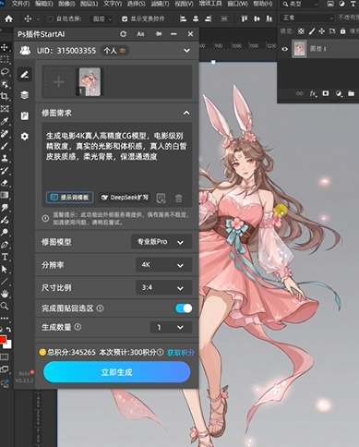Open the 窗口(W) menu
Screen dimensions: 359x447
[237, 4]
